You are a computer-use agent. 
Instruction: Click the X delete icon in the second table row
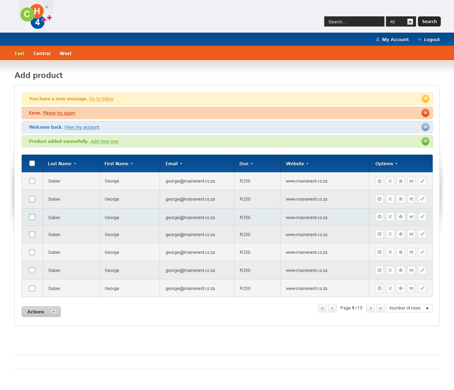(390, 199)
